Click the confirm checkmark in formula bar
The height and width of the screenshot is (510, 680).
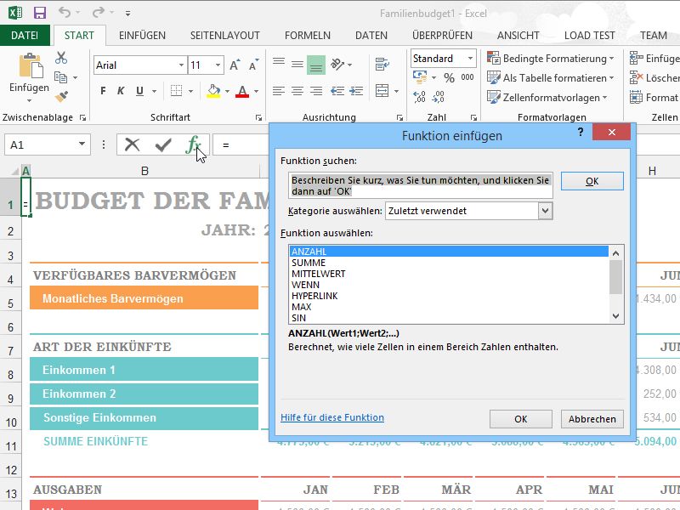(x=163, y=144)
